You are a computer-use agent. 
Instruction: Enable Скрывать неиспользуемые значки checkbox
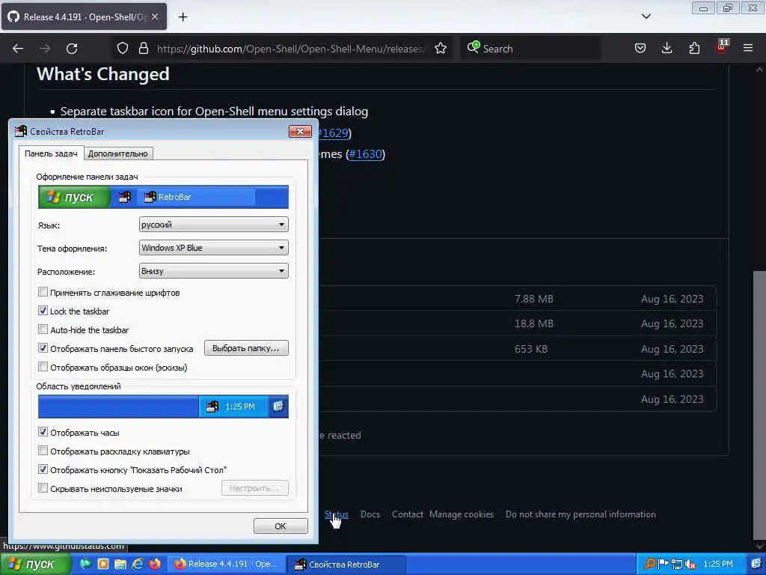(x=43, y=488)
